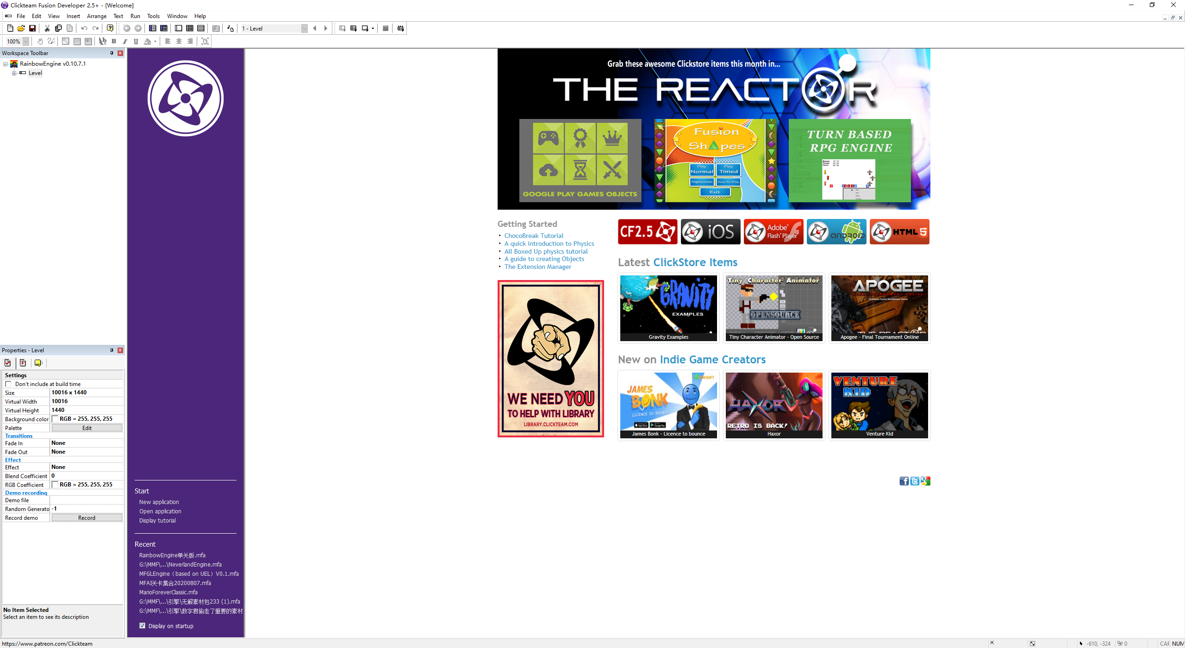Image resolution: width=1185 pixels, height=648 pixels.
Task: Click the Palette Edit button
Action: pos(87,428)
